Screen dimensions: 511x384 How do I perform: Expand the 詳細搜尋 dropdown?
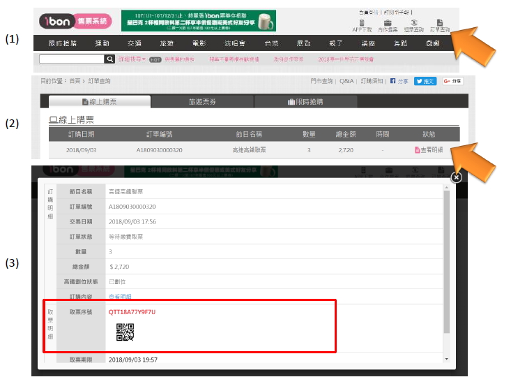coord(132,59)
